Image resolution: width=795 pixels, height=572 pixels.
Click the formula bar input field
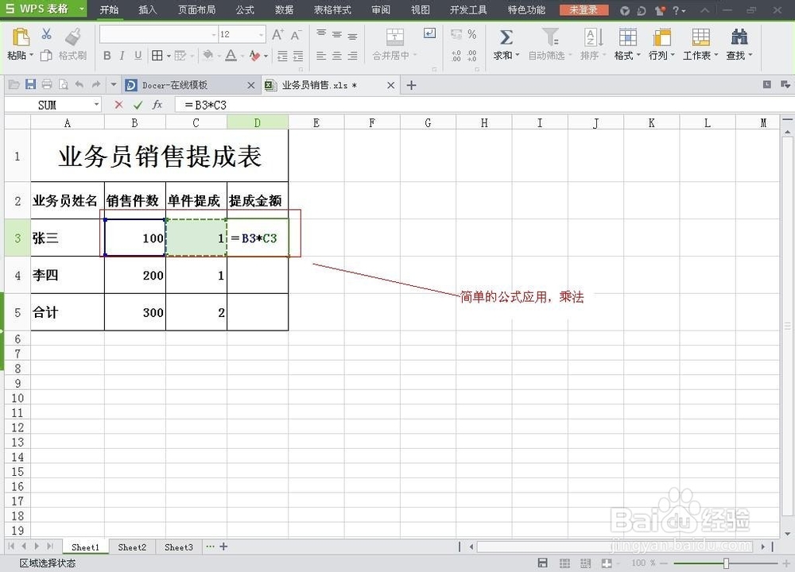(x=483, y=105)
